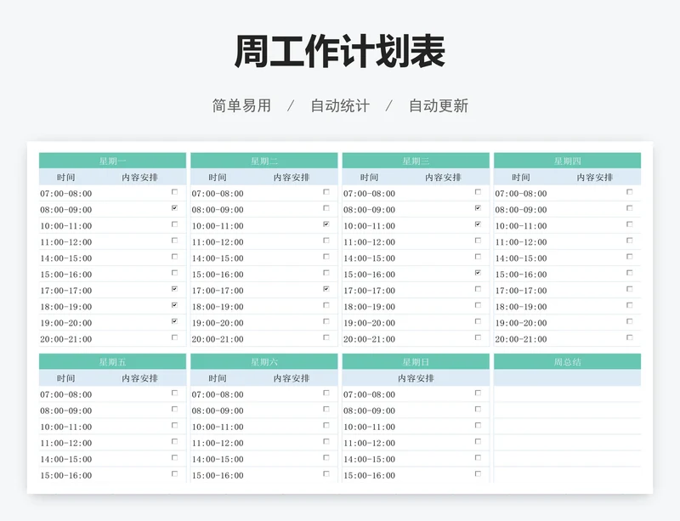The width and height of the screenshot is (680, 521).
Task: Select Thursday 15:00-16:00 time cell
Action: 521,275
